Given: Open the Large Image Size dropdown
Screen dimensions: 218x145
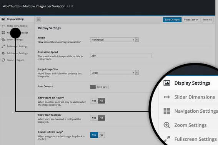Looking at the screenshot, I should [x=114, y=73].
